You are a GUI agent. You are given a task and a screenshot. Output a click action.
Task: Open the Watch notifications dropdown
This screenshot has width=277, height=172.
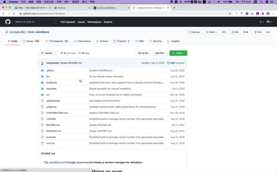[x=212, y=32]
